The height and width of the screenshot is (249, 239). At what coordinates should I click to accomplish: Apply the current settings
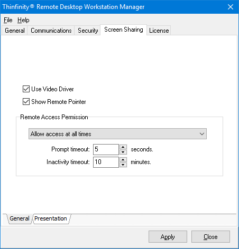click(x=168, y=237)
